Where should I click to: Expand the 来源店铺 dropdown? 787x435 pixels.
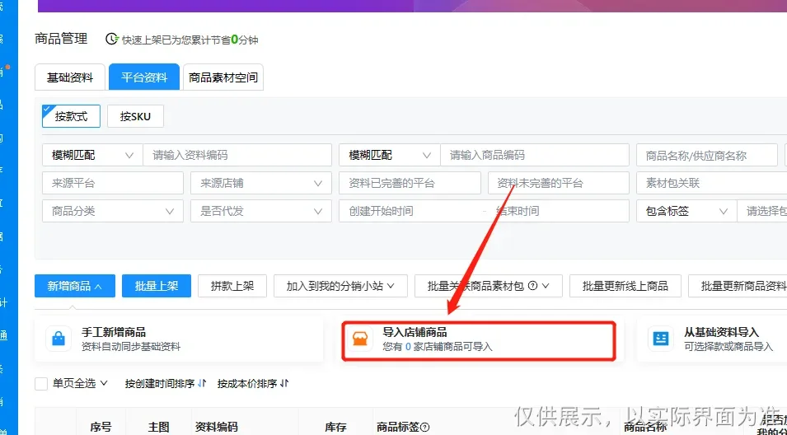coord(261,183)
